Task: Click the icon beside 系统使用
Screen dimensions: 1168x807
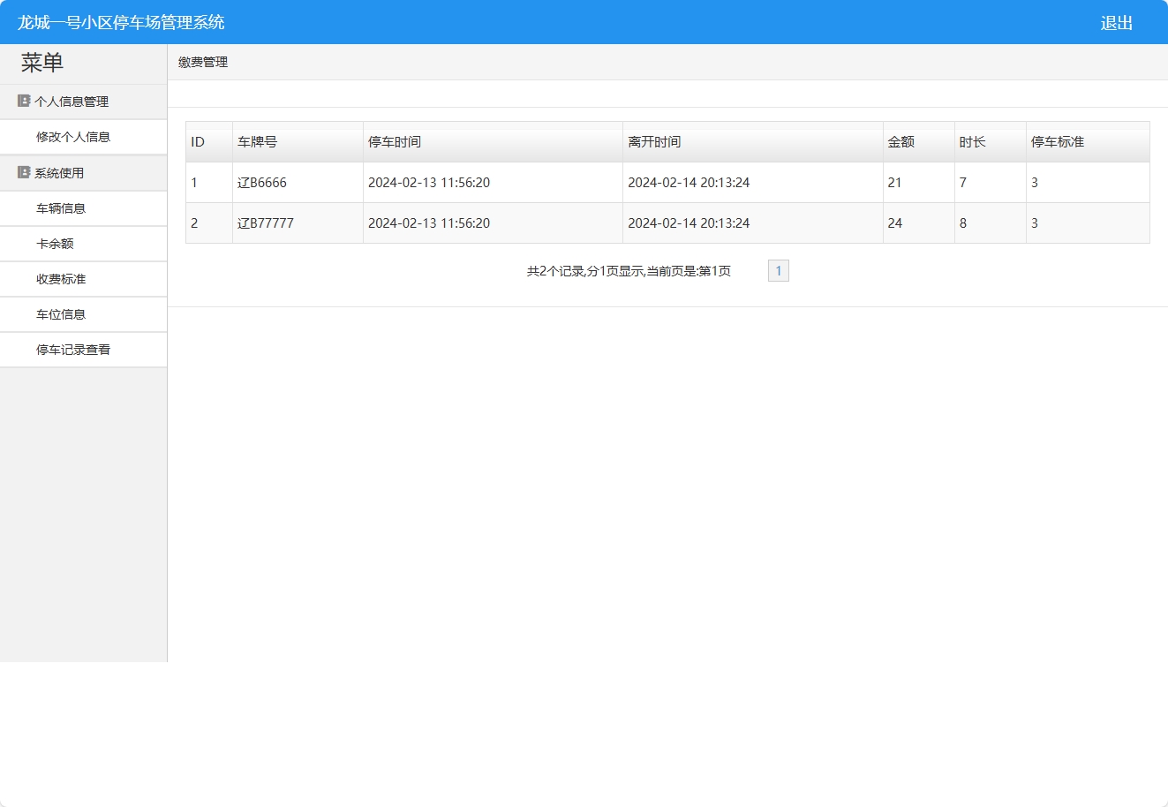Action: [24, 172]
